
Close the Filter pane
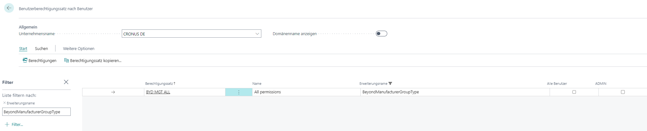pos(66,82)
